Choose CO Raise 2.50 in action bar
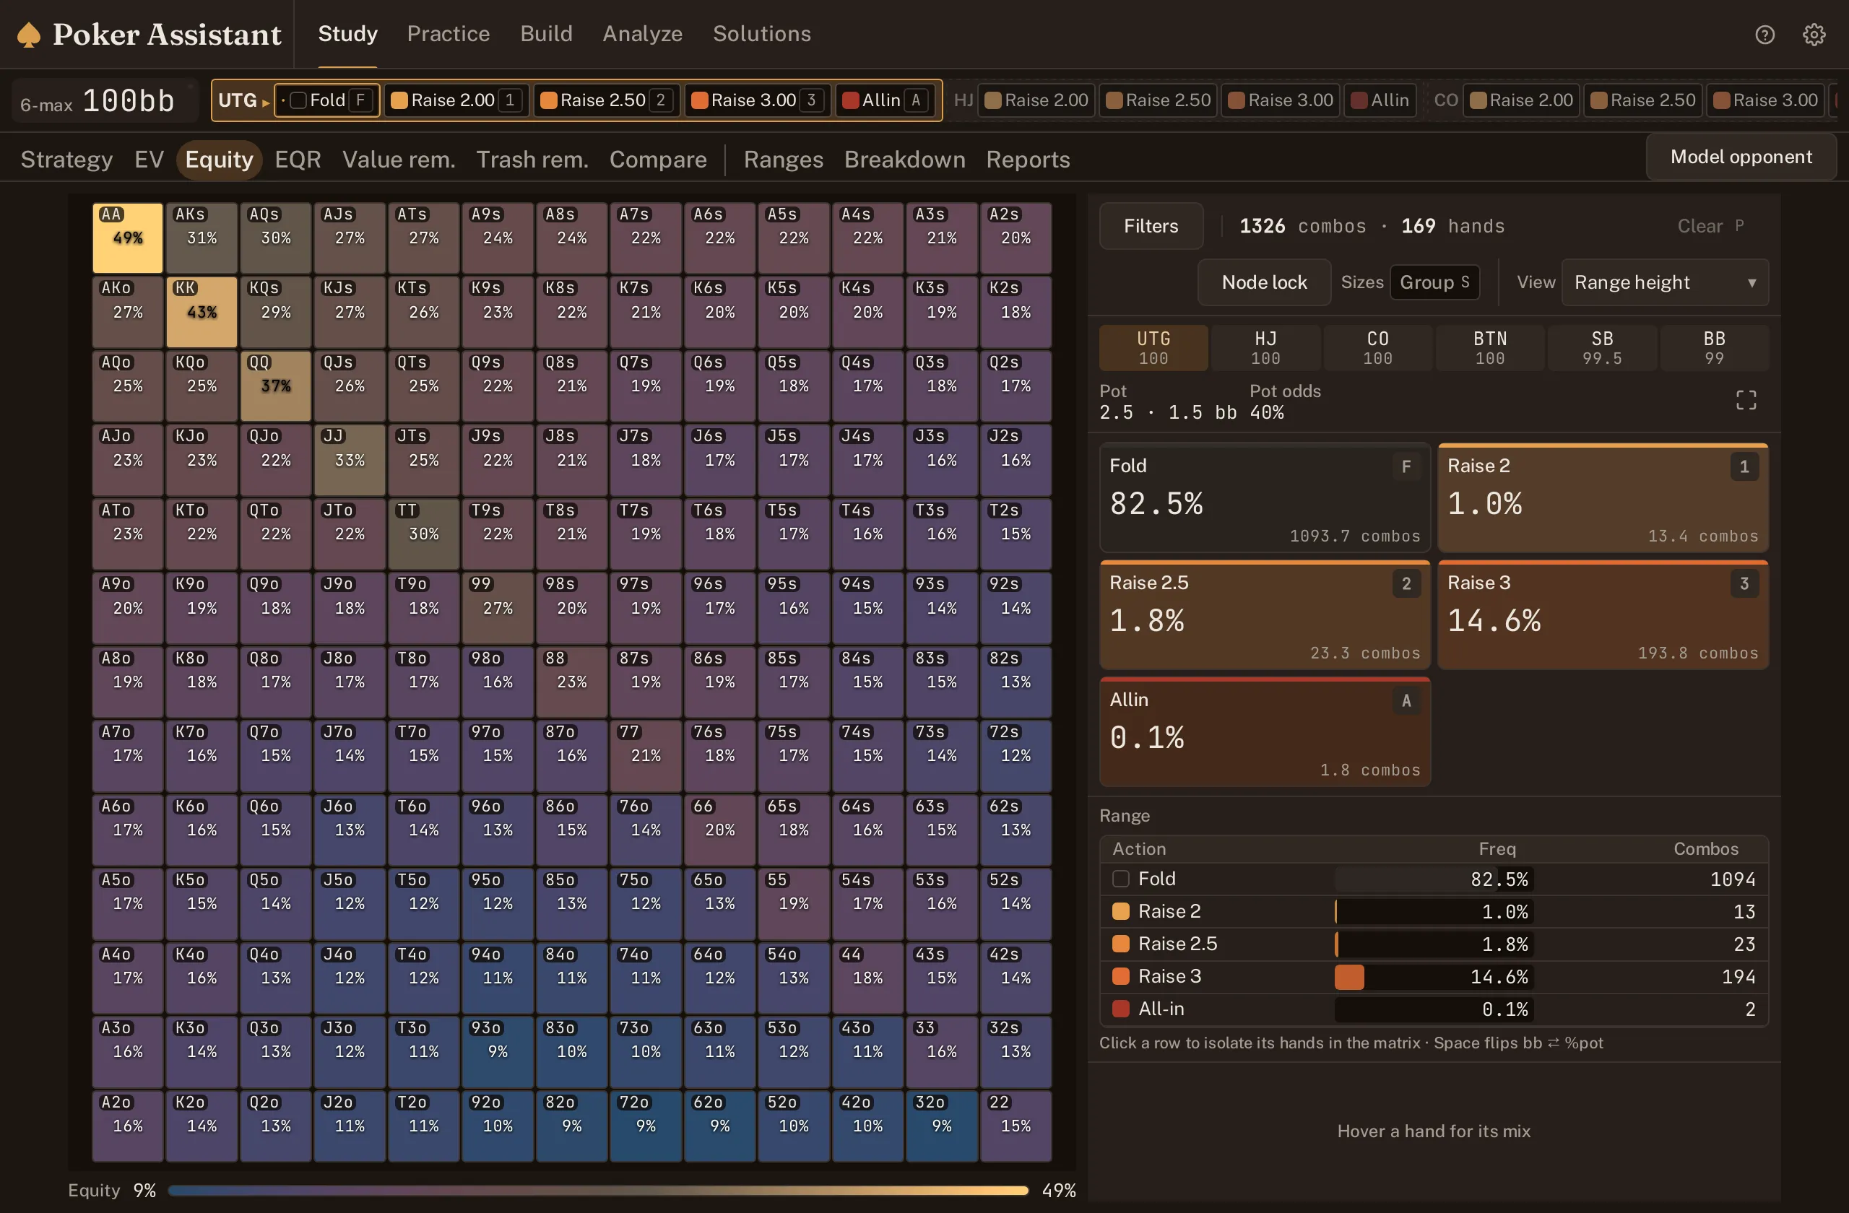Screen dimensions: 1849x1213 pyautogui.click(x=1642, y=100)
